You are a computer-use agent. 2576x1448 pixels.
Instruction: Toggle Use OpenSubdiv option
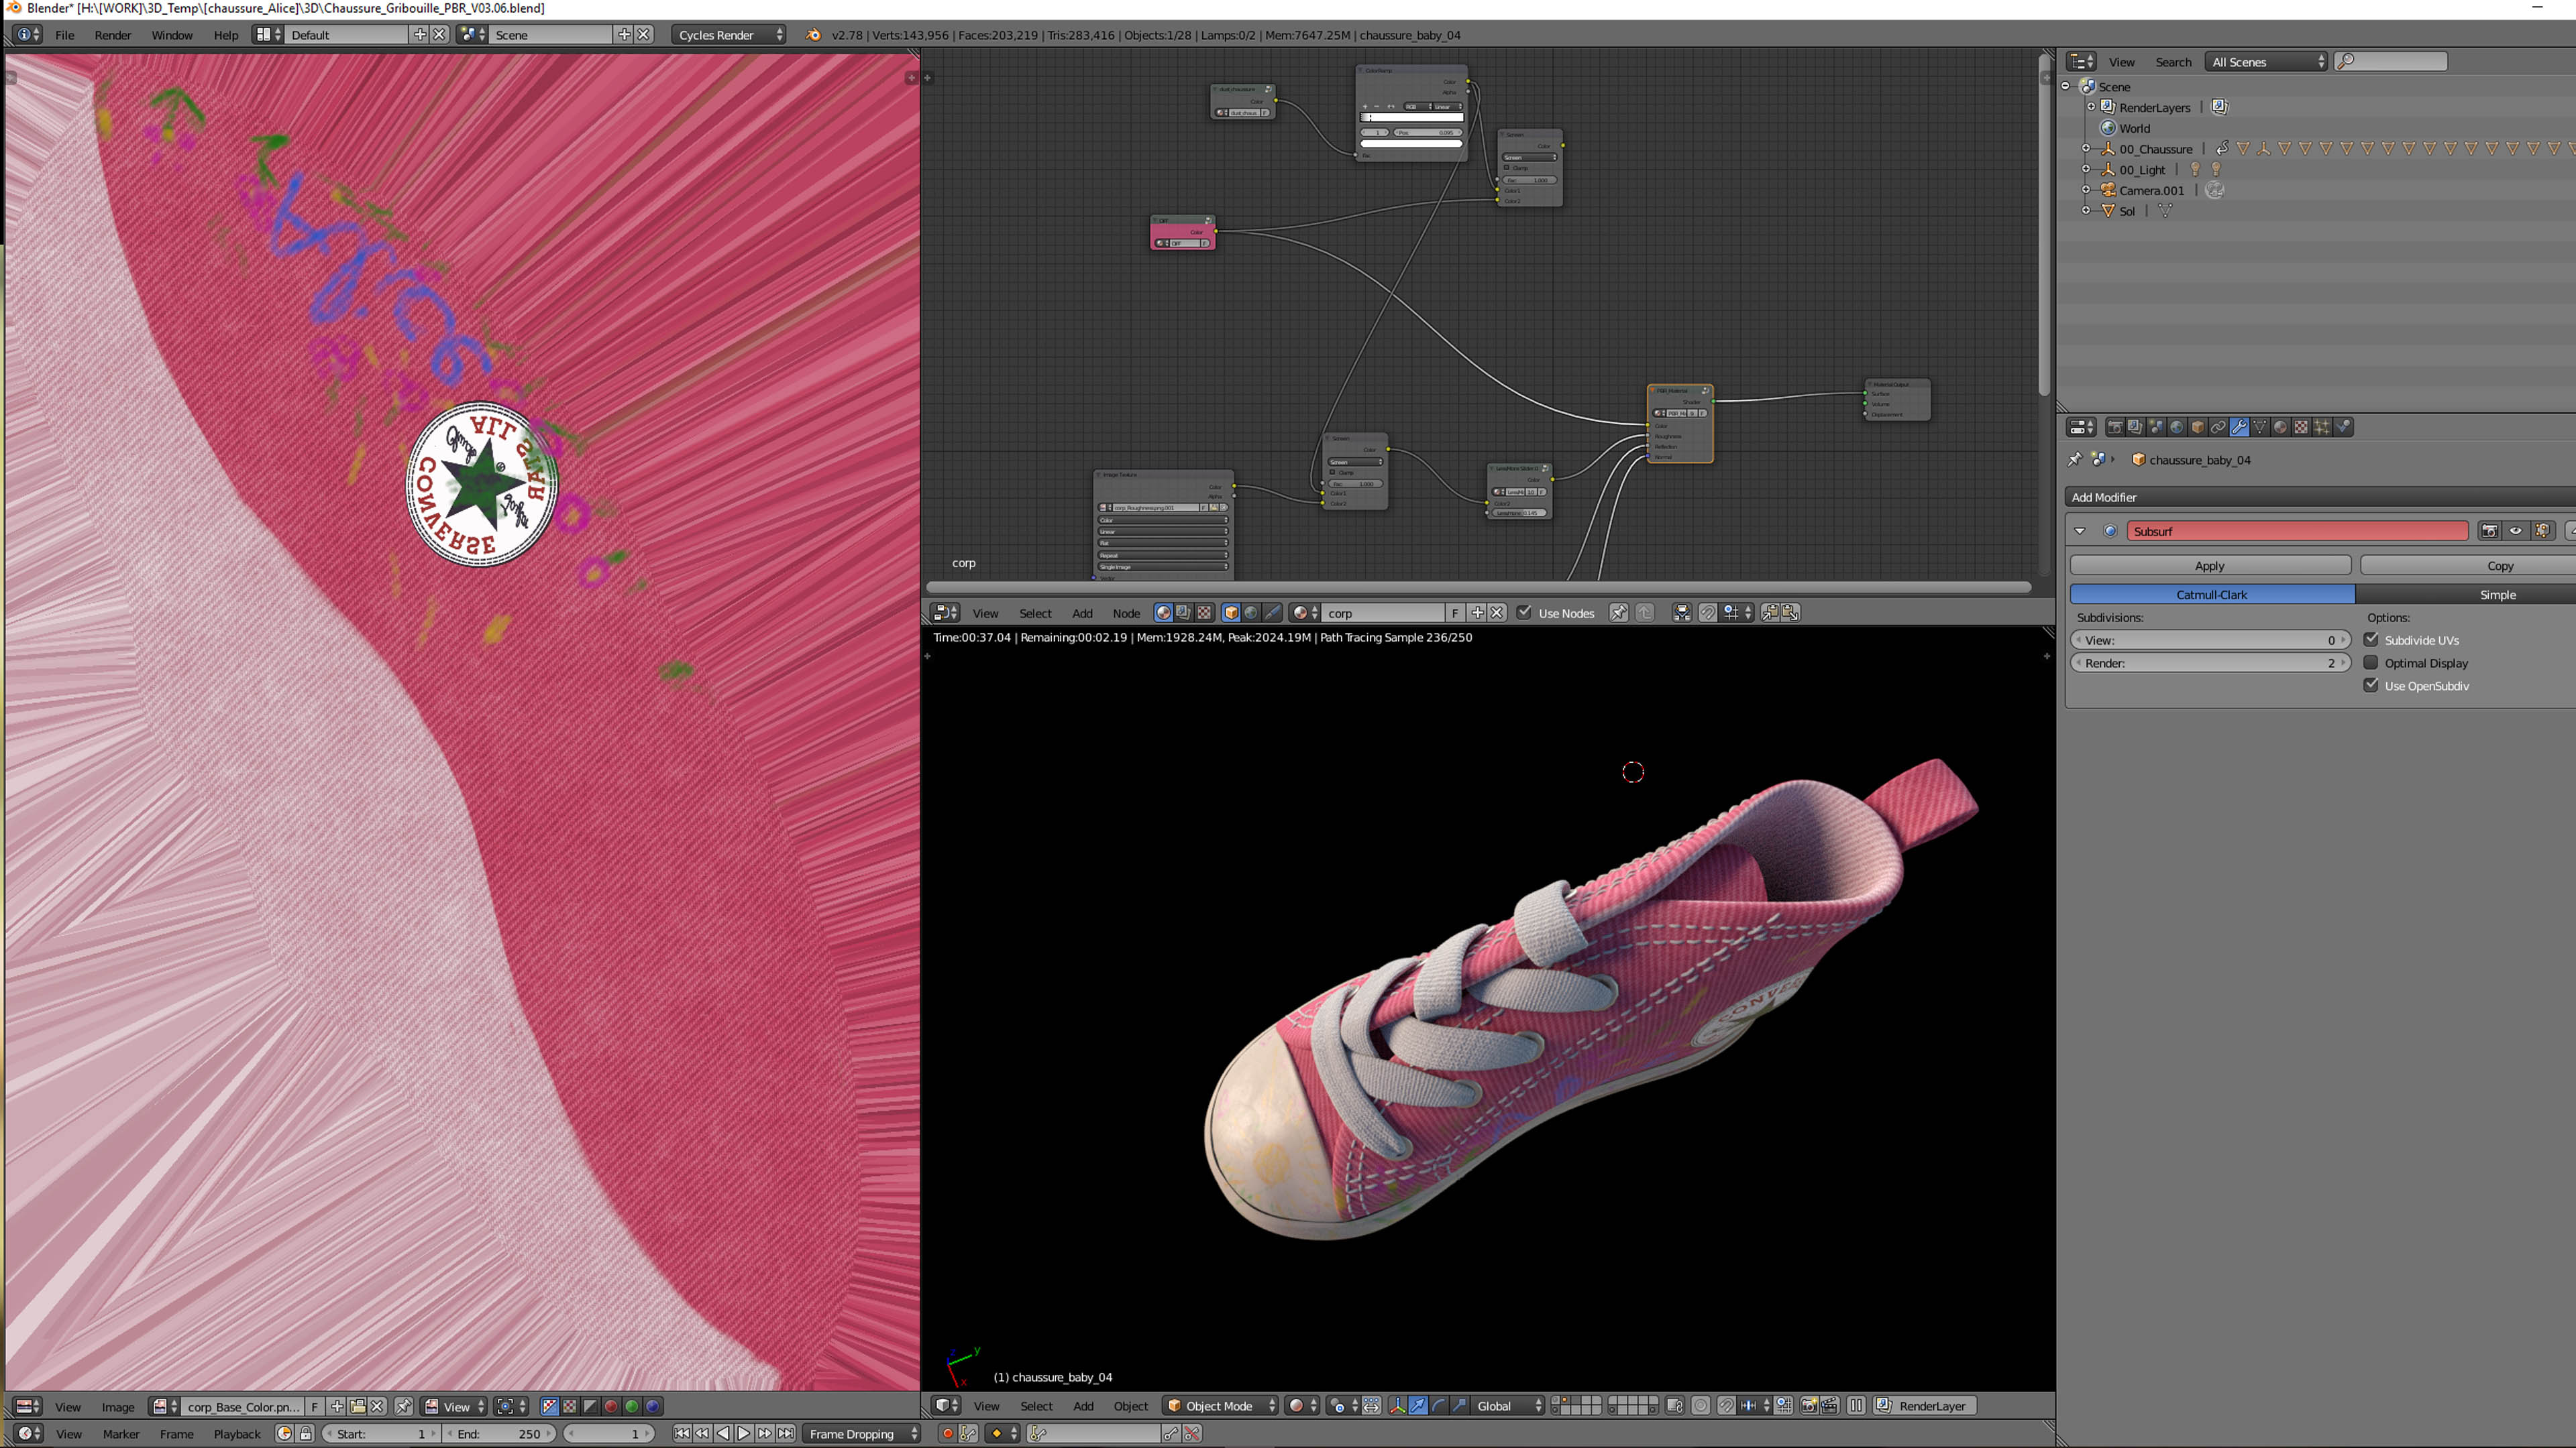(x=2371, y=686)
